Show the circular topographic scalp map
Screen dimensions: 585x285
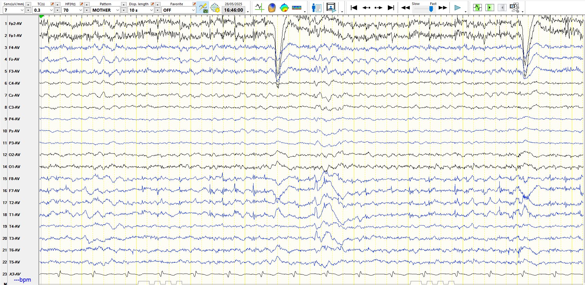pyautogui.click(x=284, y=8)
